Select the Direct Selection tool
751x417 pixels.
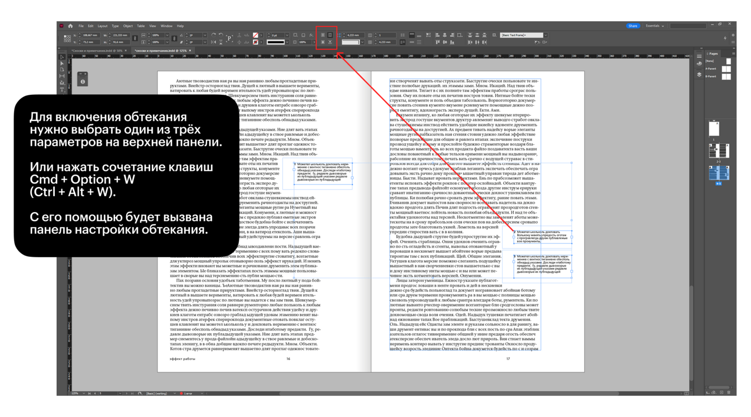click(62, 63)
